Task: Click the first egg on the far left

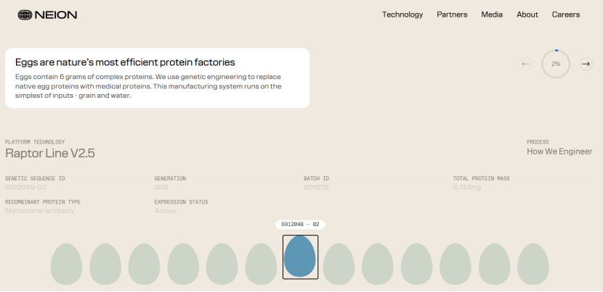Action: tap(66, 263)
